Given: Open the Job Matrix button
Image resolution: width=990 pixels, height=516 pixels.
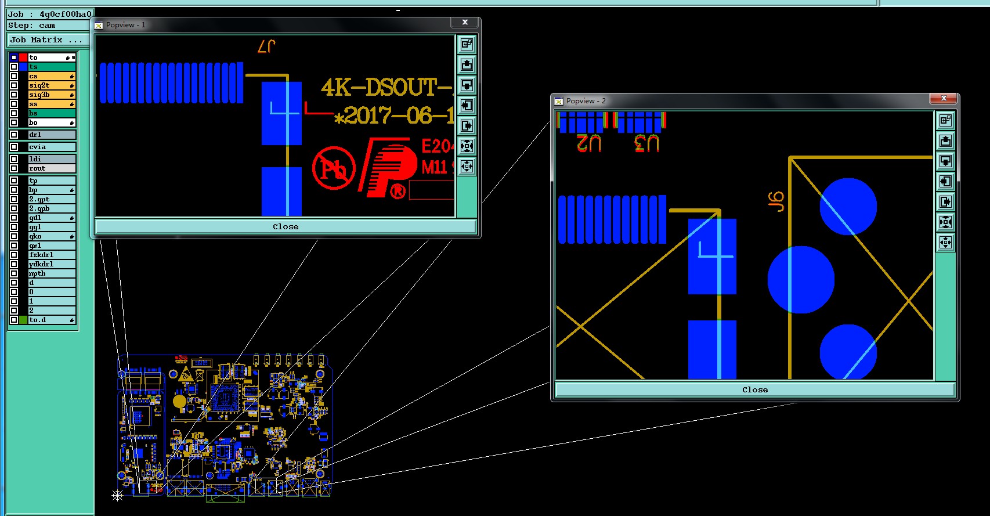Looking at the screenshot, I should 48,40.
